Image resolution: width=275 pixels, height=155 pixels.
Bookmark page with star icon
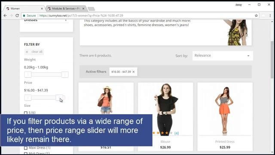pyautogui.click(x=256, y=15)
